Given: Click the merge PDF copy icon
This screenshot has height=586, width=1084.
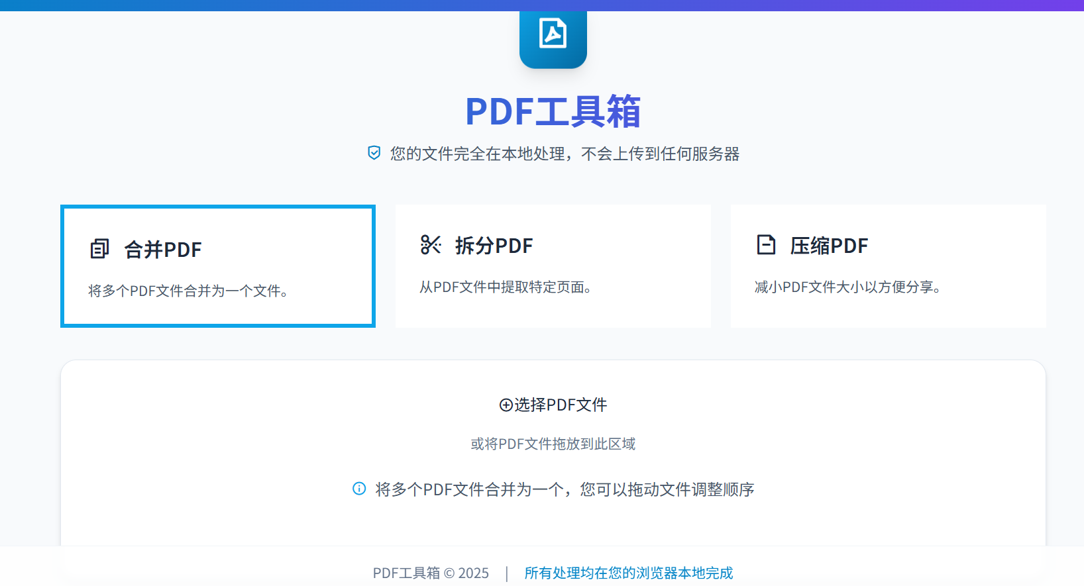Looking at the screenshot, I should [x=99, y=249].
